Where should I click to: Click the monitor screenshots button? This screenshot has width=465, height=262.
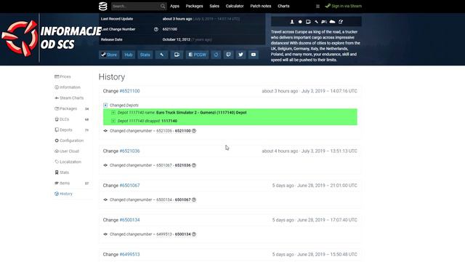coord(177,55)
